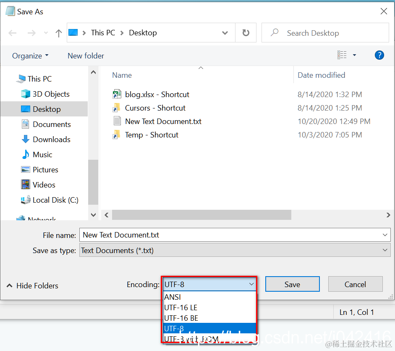Expand the address bar history dropdown
This screenshot has height=351, width=395.
click(225, 33)
